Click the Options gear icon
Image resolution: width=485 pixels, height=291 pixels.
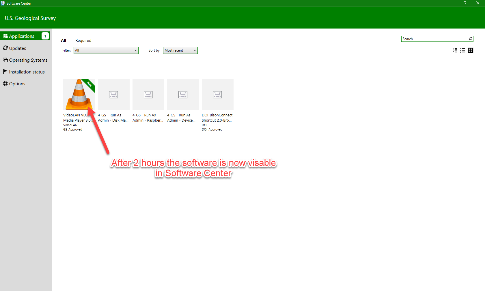5,84
